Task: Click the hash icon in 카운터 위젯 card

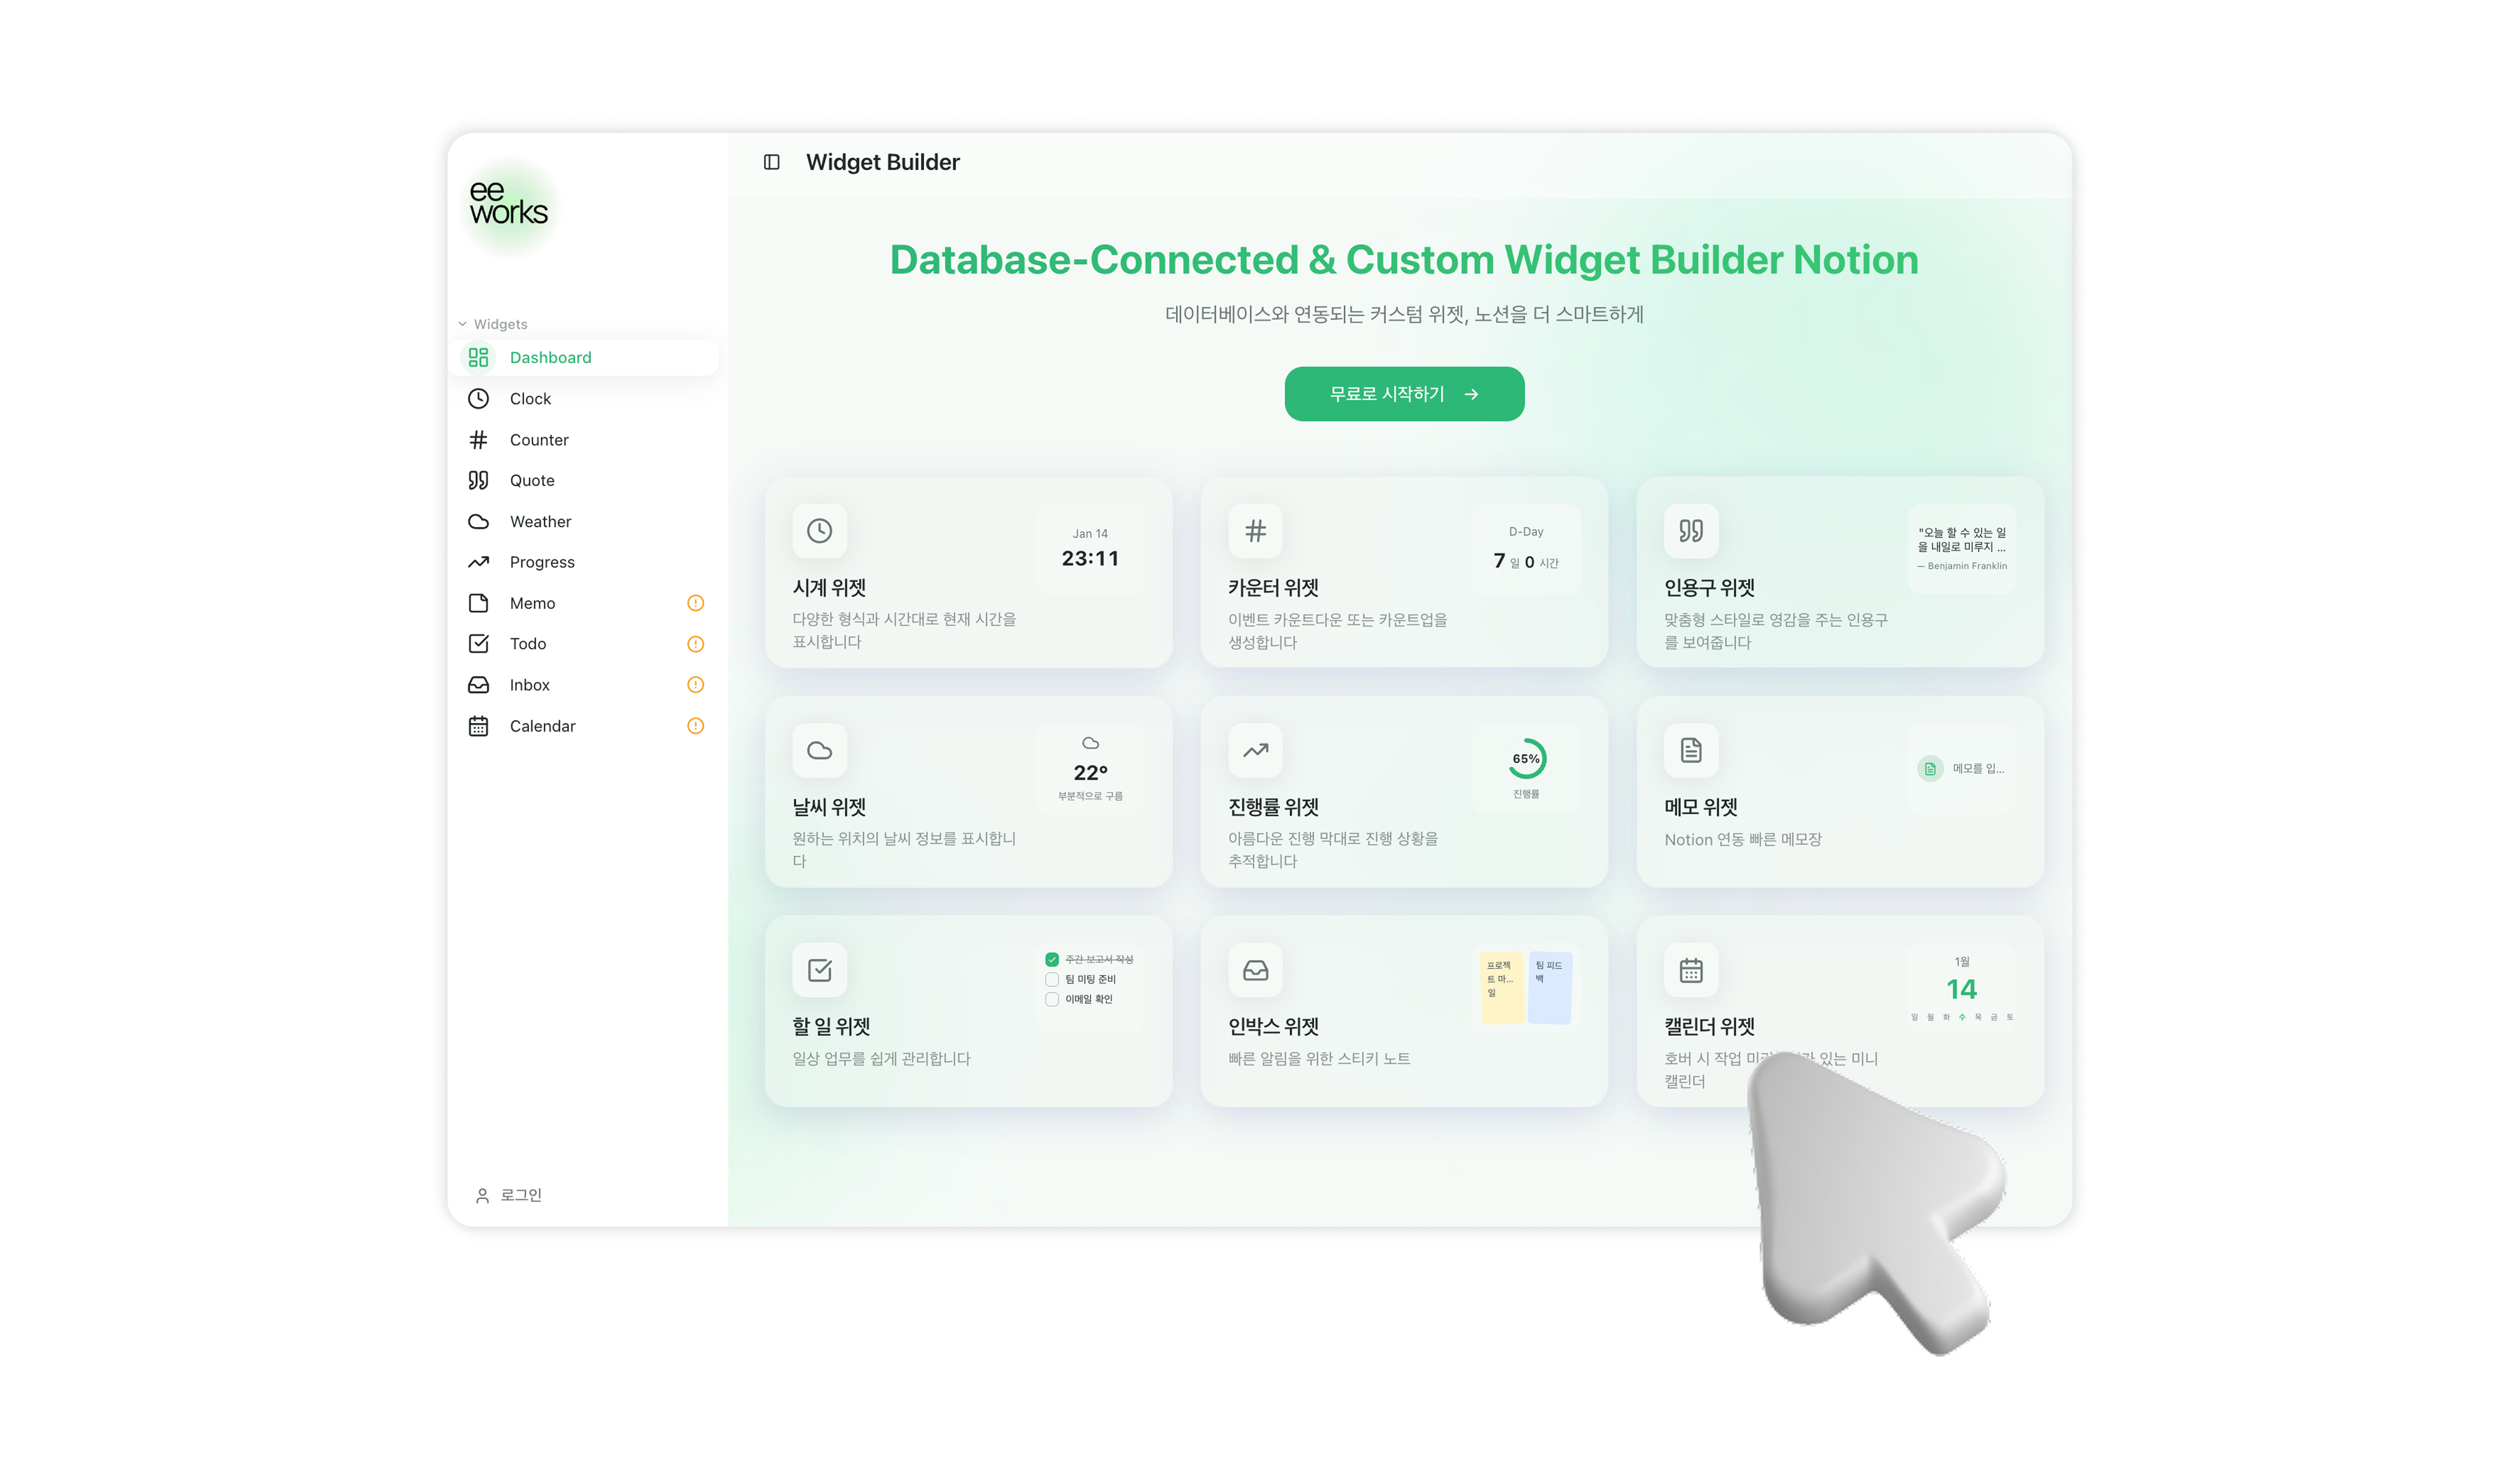Action: (1255, 530)
